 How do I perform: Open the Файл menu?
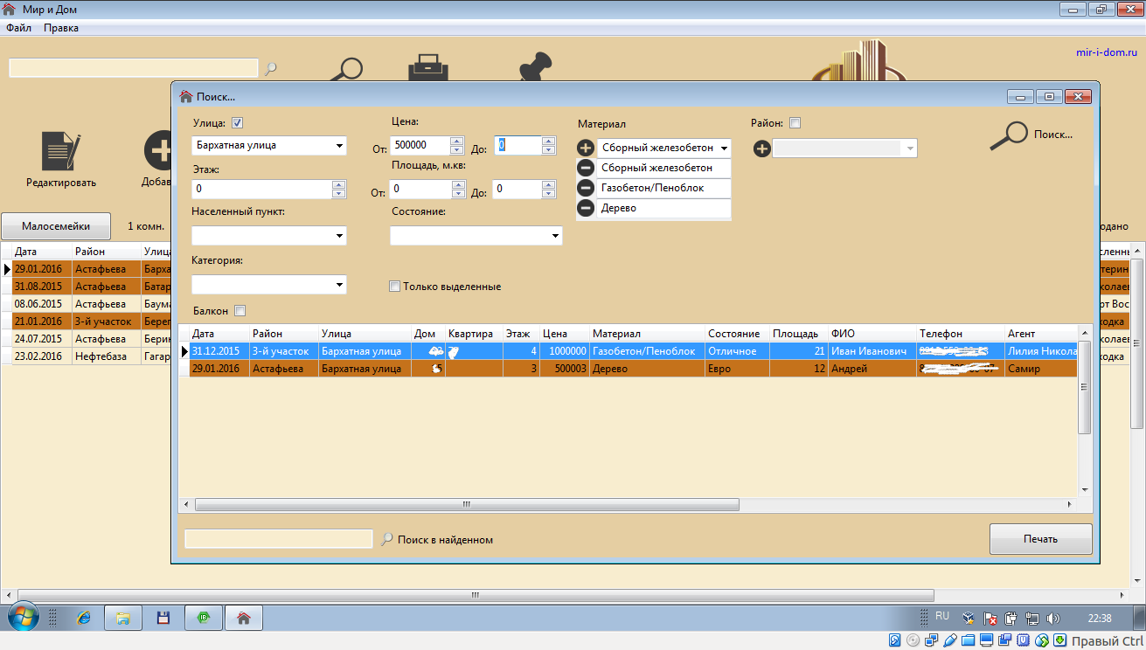pyautogui.click(x=18, y=28)
